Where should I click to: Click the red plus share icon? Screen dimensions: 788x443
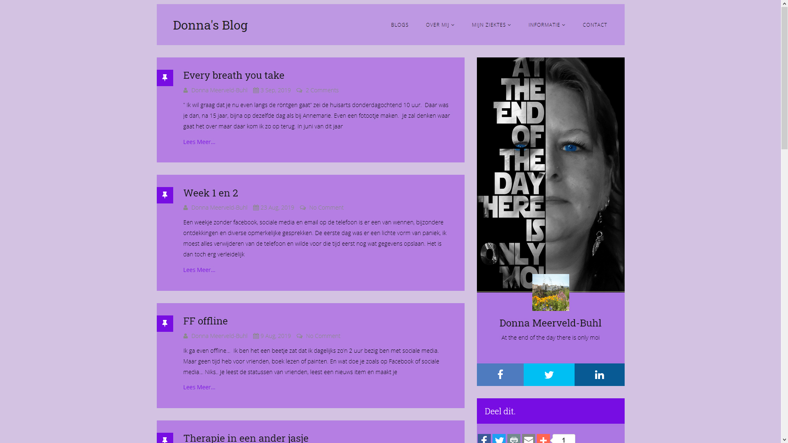coord(543,439)
